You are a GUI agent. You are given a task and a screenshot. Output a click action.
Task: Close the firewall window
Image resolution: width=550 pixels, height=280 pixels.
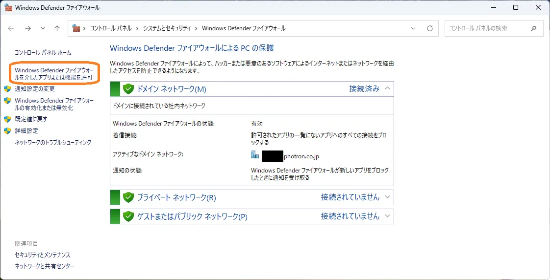point(539,7)
